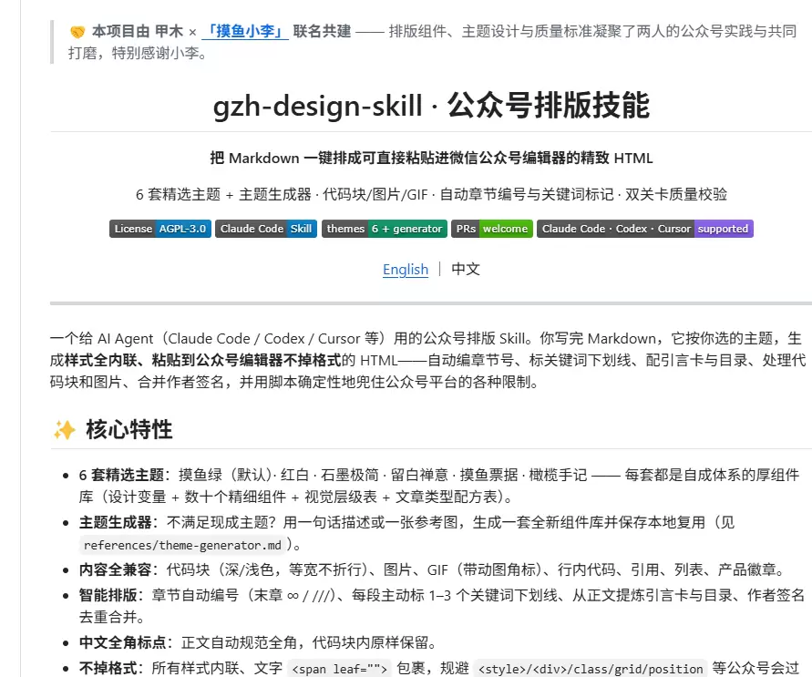The image size is (812, 677).
Task: Click the 中文 language label
Action: pos(466,269)
